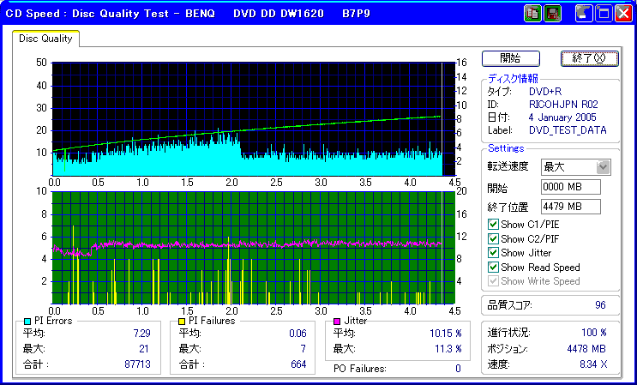Click the Settings group heading
The width and height of the screenshot is (637, 385).
point(506,148)
